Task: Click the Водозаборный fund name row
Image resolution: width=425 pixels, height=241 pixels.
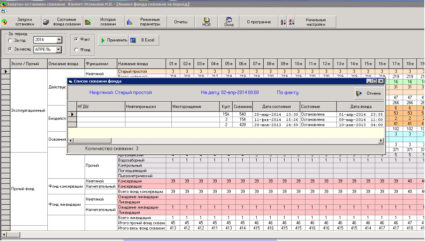Action: click(x=141, y=160)
